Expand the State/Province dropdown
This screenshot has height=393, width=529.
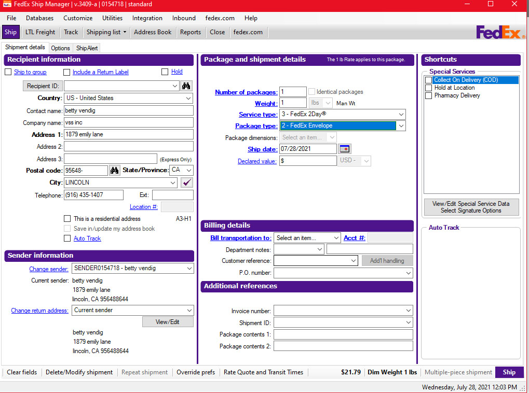189,170
